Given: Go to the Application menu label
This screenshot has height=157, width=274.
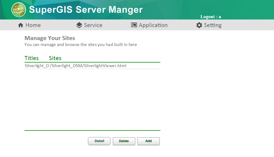Looking at the screenshot, I should coord(153,25).
